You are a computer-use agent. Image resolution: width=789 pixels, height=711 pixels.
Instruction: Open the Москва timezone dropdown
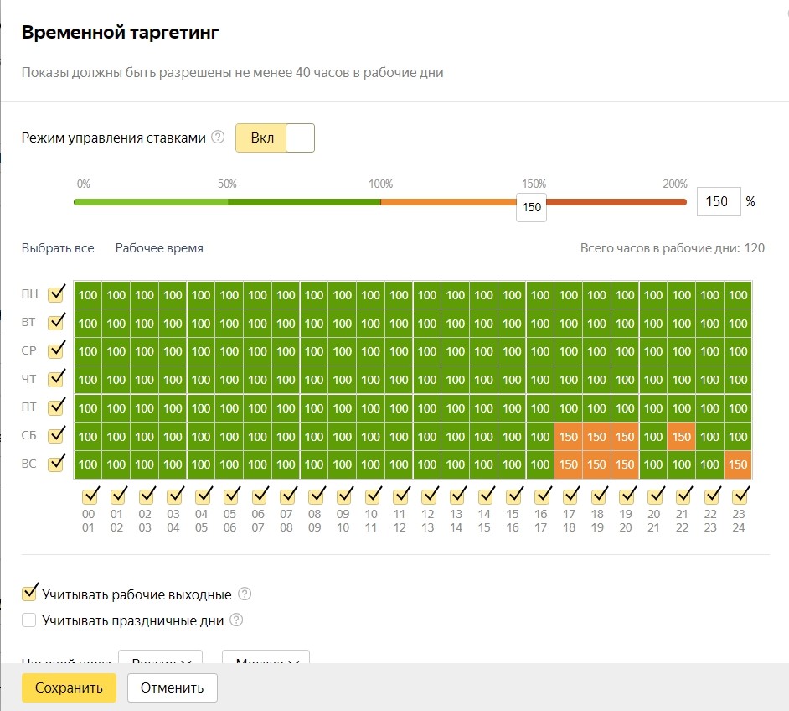[x=266, y=658]
